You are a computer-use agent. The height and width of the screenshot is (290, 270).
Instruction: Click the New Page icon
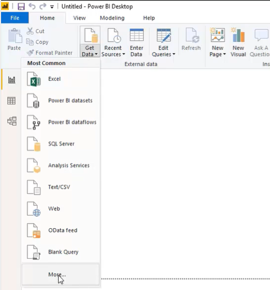[x=218, y=35]
